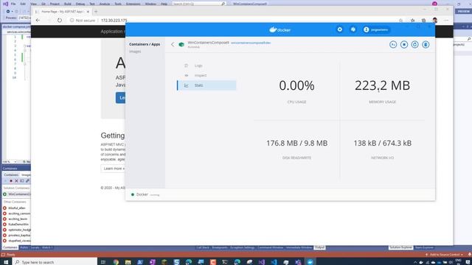Screen dimensions: 472x265
Task: Open Visual Studio Edit menu
Action: 23,4
